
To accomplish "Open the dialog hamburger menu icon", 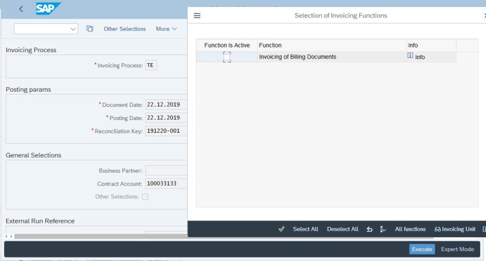I will pos(197,16).
